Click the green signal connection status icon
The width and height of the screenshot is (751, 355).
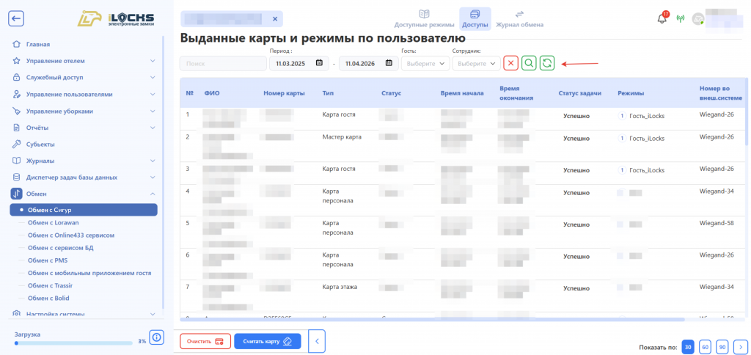tap(680, 18)
